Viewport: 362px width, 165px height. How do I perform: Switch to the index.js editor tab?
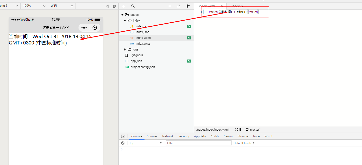coord(237,6)
